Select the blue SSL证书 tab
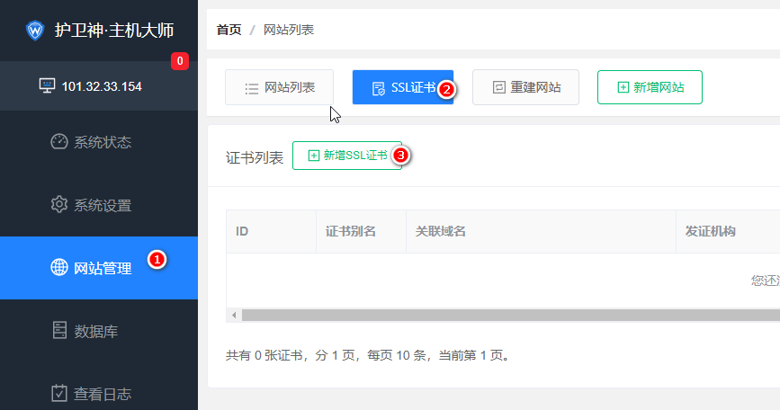 click(x=402, y=87)
